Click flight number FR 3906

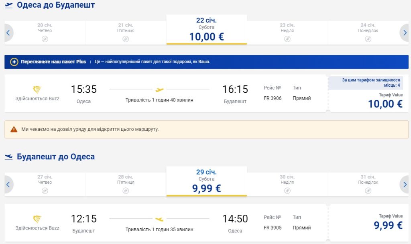point(273,98)
